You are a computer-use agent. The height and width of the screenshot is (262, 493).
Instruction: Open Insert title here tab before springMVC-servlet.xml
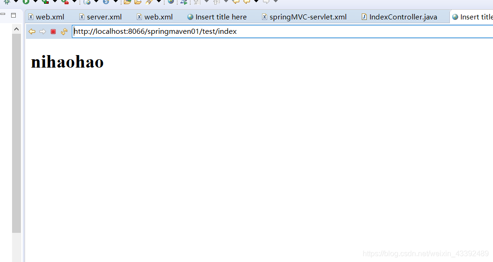[x=217, y=17]
